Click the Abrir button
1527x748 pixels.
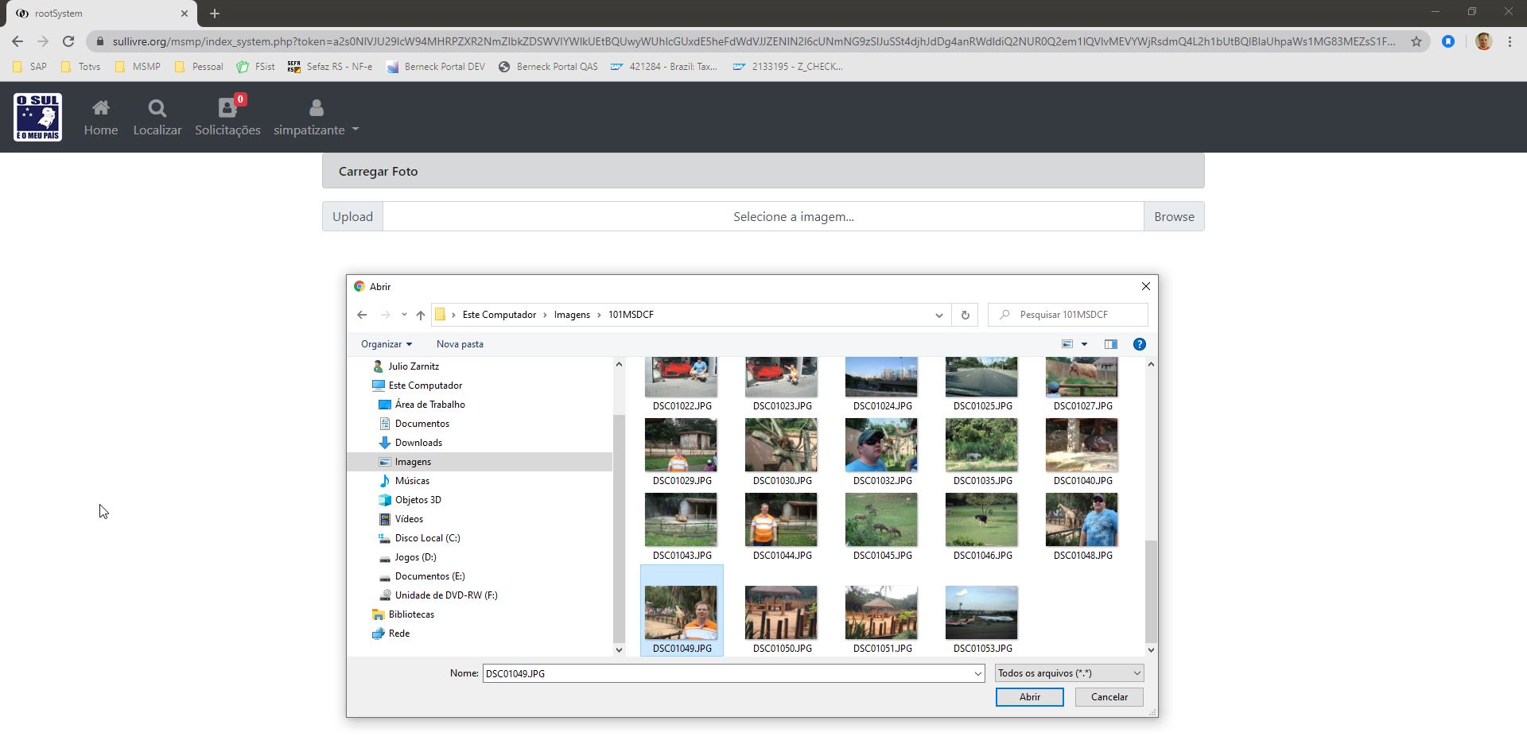(x=1029, y=697)
